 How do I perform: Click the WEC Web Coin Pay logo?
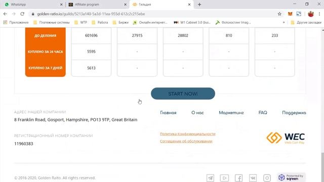(x=286, y=138)
